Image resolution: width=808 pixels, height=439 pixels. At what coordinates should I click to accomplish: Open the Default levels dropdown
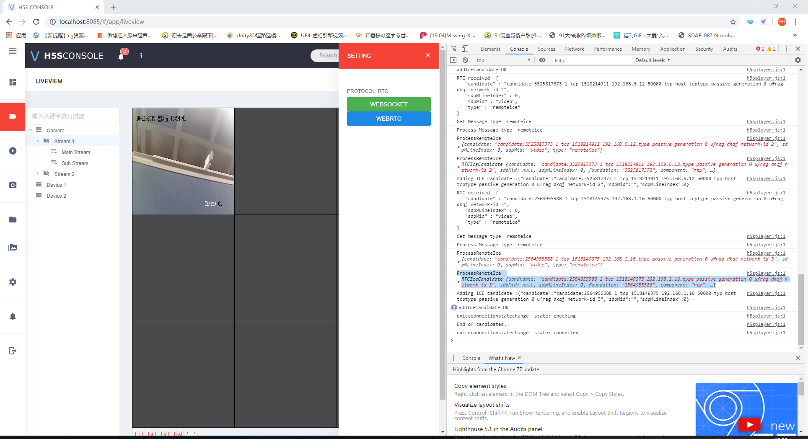pyautogui.click(x=652, y=60)
